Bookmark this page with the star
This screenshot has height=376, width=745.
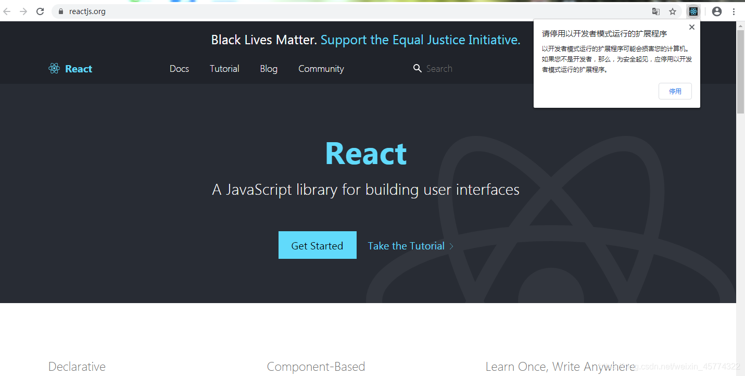pyautogui.click(x=673, y=11)
